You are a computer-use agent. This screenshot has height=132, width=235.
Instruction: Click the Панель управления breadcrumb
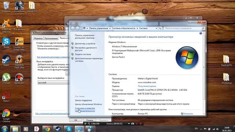(98, 28)
